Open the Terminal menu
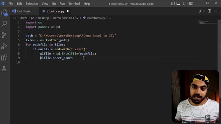The width and height of the screenshot is (221, 124). pyautogui.click(x=74, y=4)
